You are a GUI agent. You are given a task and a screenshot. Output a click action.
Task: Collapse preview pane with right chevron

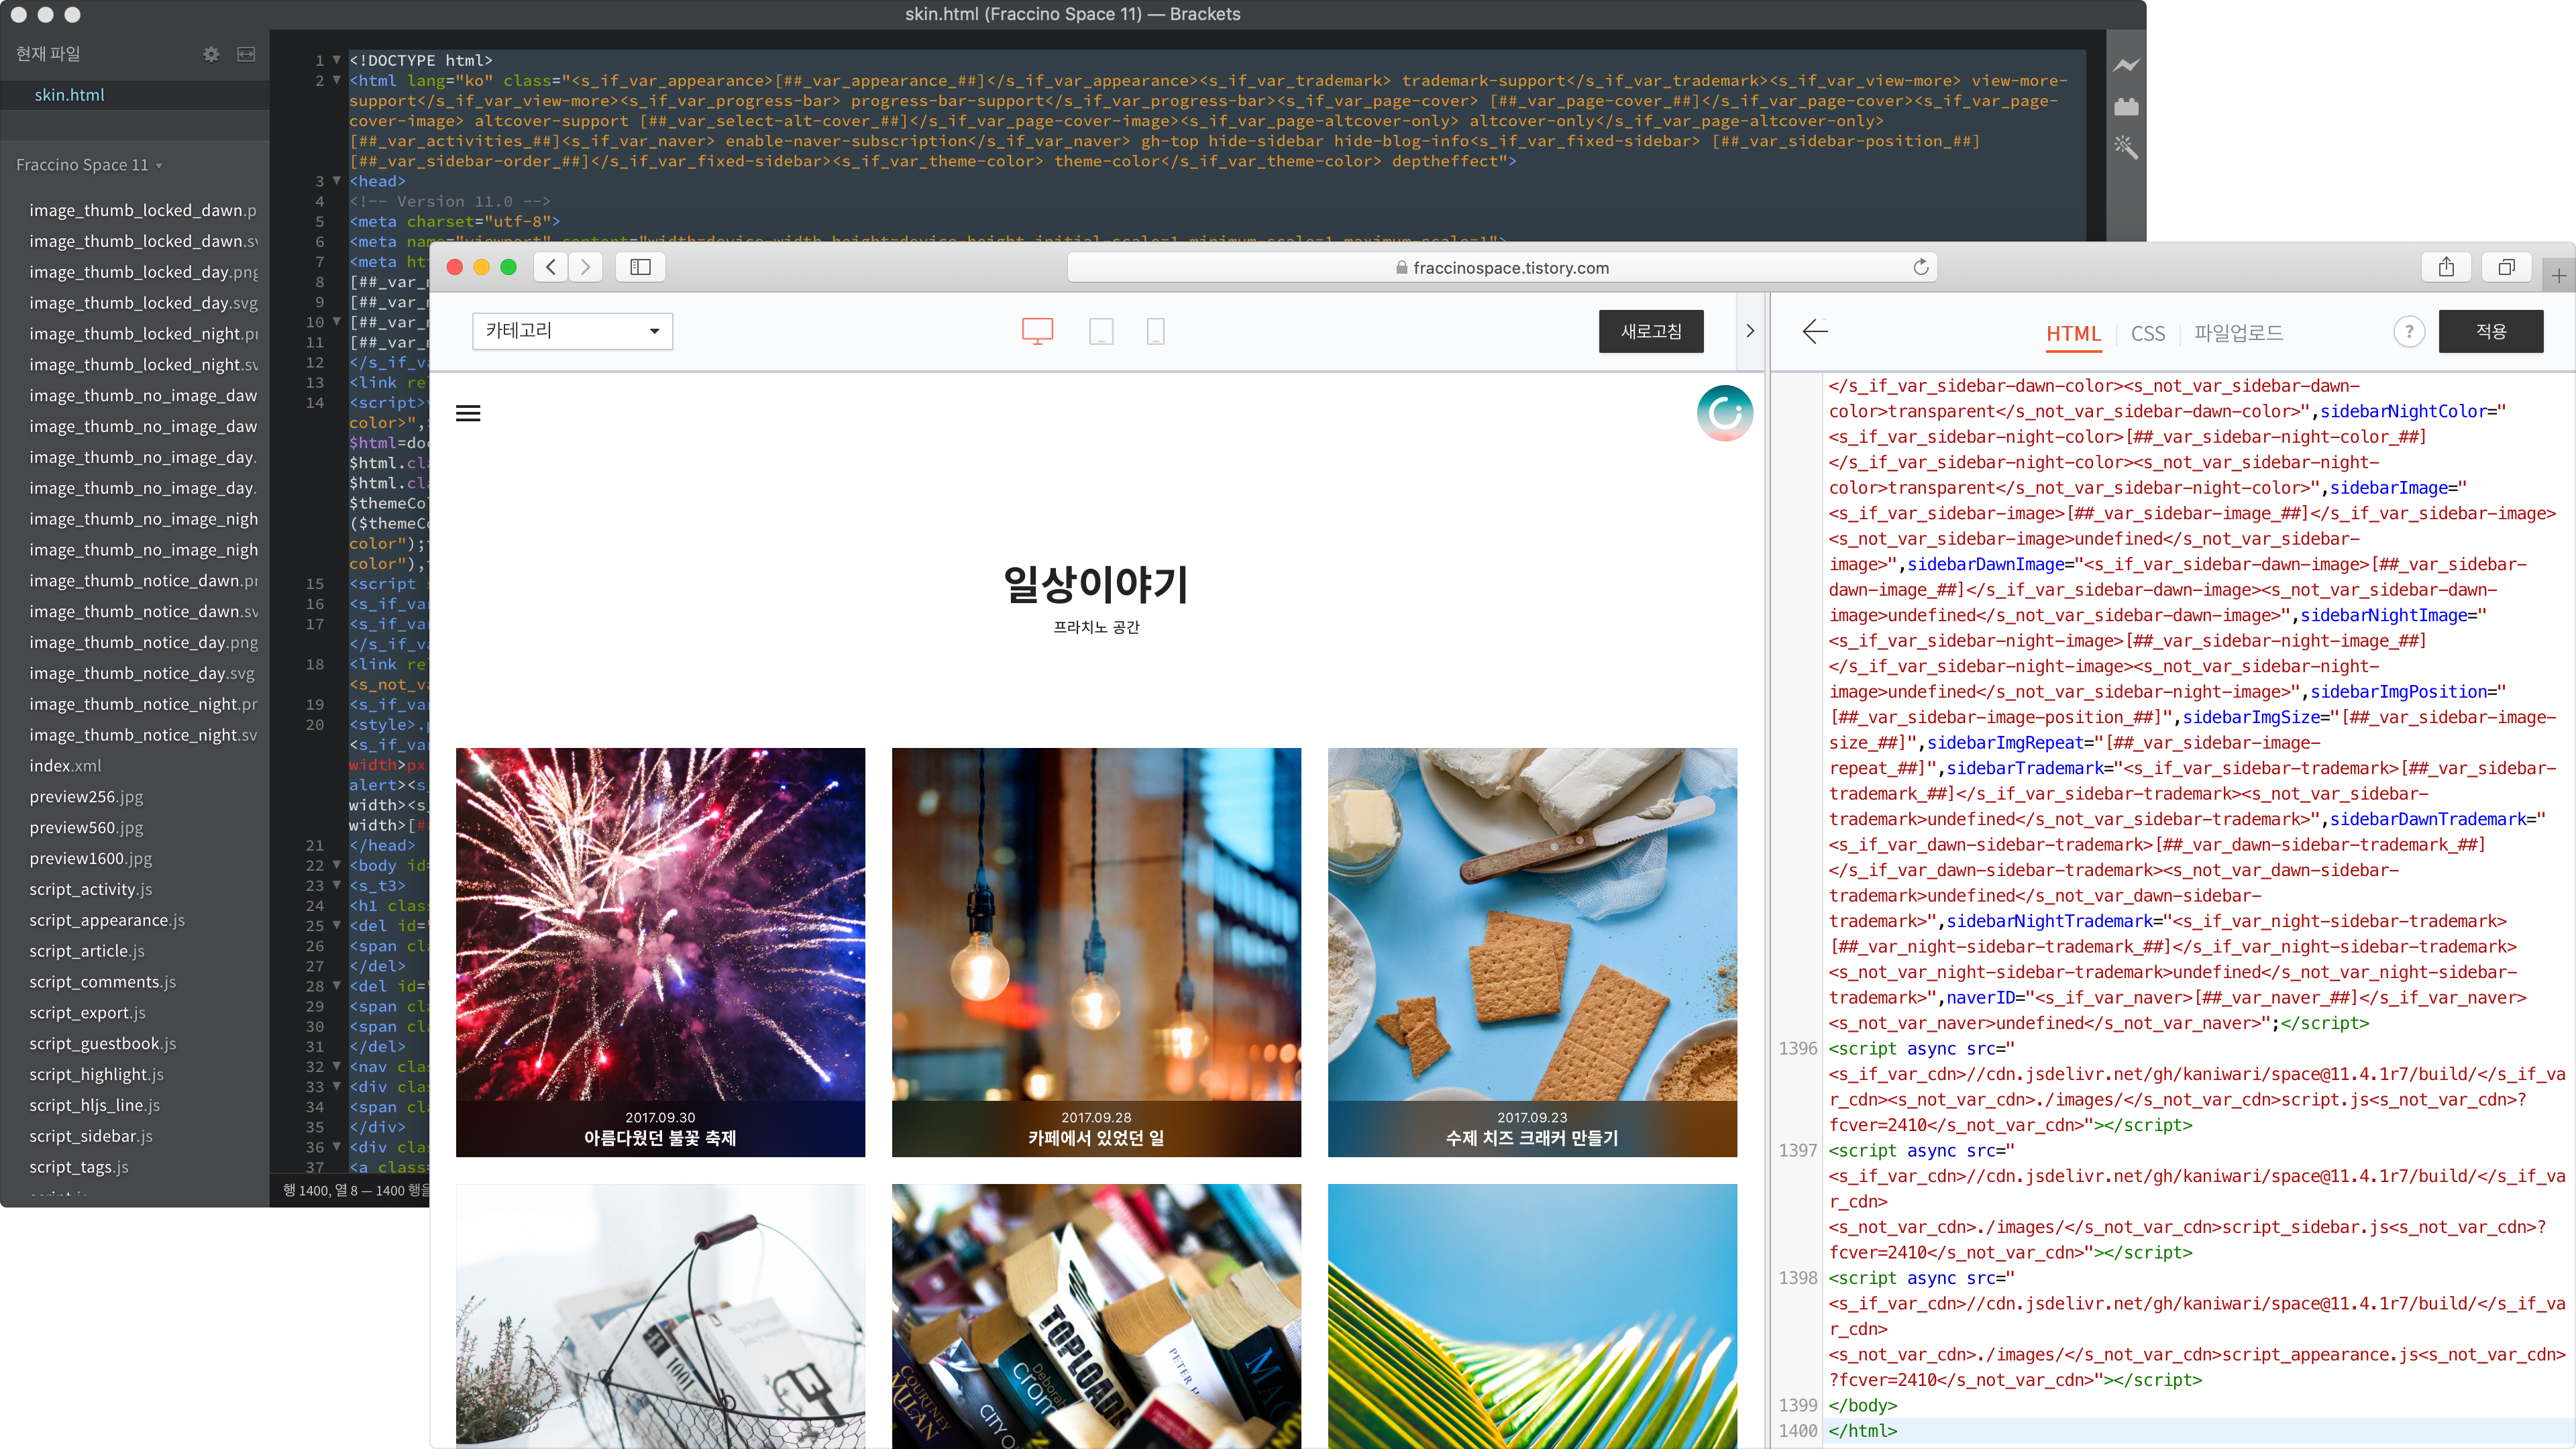[x=1750, y=331]
